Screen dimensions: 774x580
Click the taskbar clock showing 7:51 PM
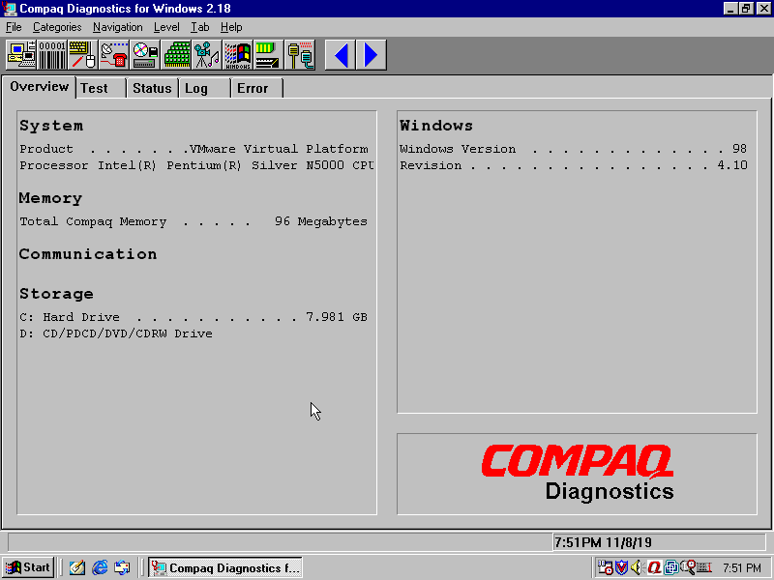point(742,568)
